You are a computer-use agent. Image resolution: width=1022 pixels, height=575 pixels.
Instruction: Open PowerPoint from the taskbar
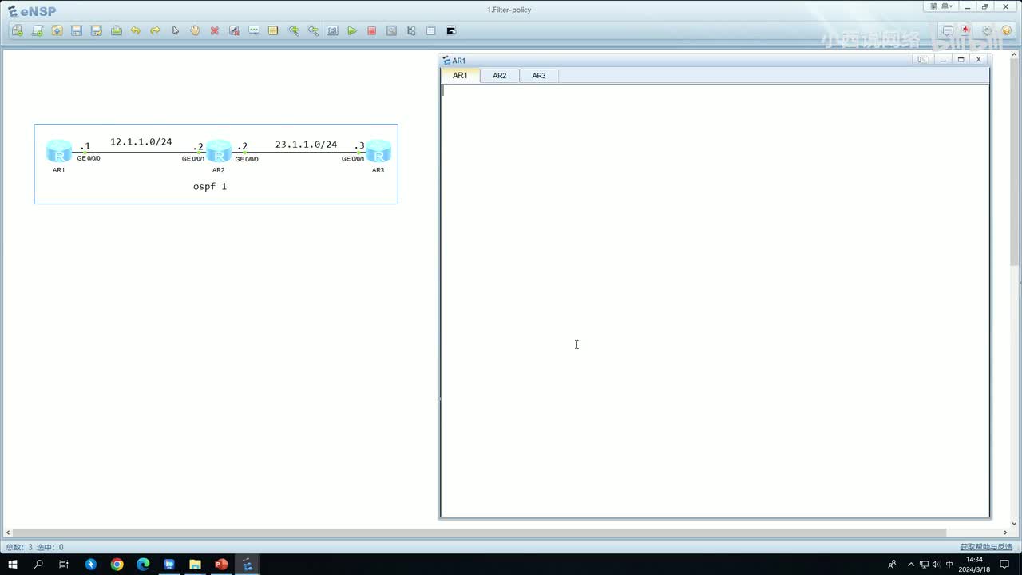pos(221,565)
